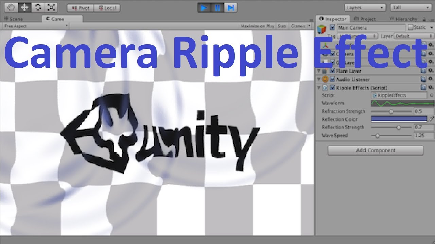
Task: Collapse the Audio Listener component foldout
Action: point(319,79)
